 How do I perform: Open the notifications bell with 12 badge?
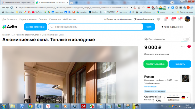166,19
